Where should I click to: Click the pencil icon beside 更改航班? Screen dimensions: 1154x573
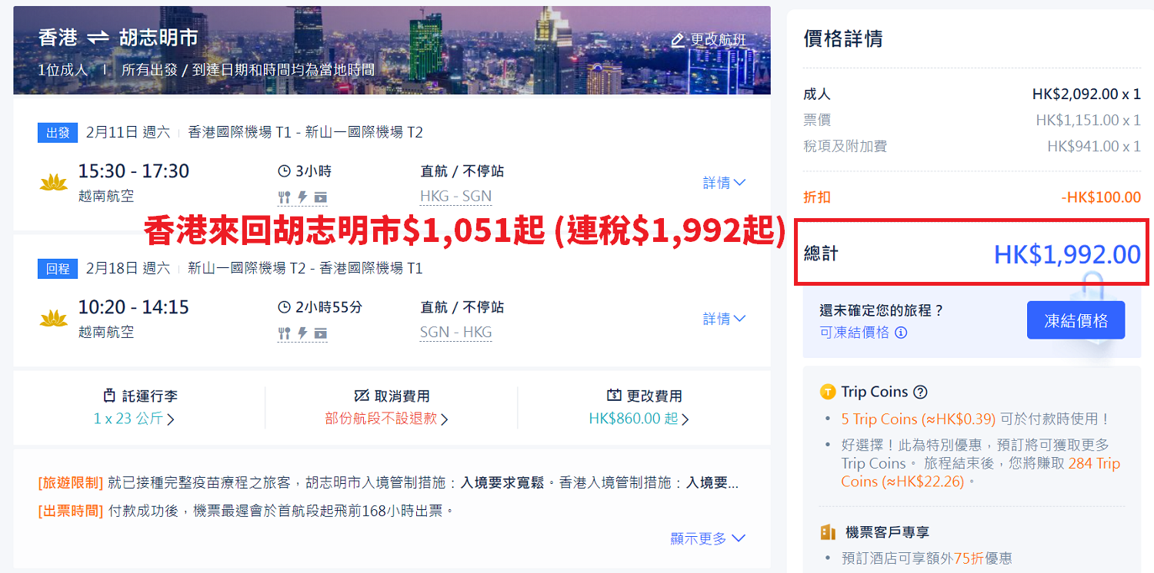coord(678,40)
